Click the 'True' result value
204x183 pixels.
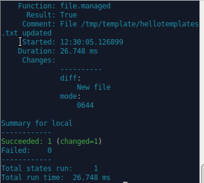click(69, 15)
